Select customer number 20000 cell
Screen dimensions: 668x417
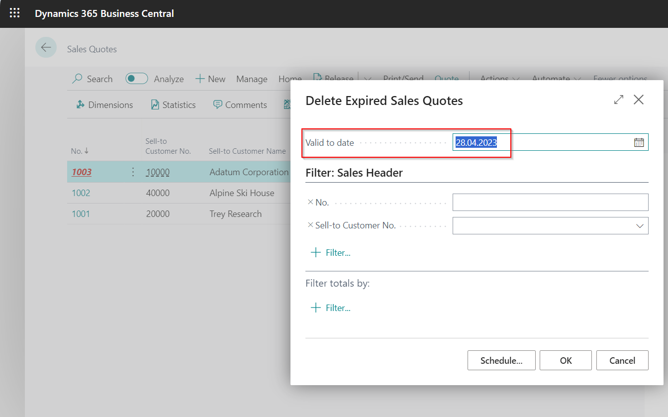click(158, 213)
